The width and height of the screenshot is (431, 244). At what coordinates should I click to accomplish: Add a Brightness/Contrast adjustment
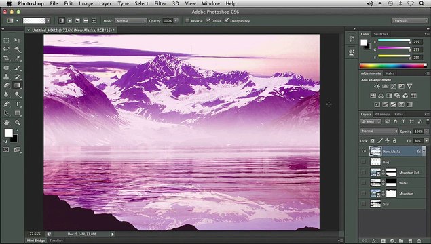coord(377,86)
